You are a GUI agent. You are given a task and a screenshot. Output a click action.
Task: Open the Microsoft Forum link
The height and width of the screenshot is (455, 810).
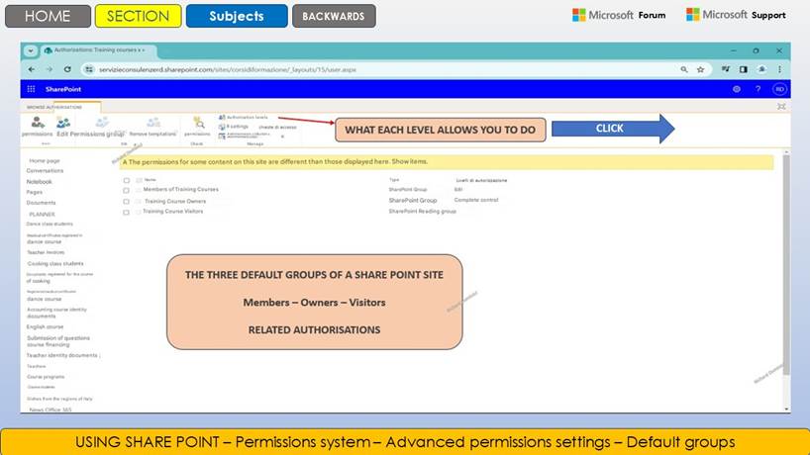(x=619, y=15)
